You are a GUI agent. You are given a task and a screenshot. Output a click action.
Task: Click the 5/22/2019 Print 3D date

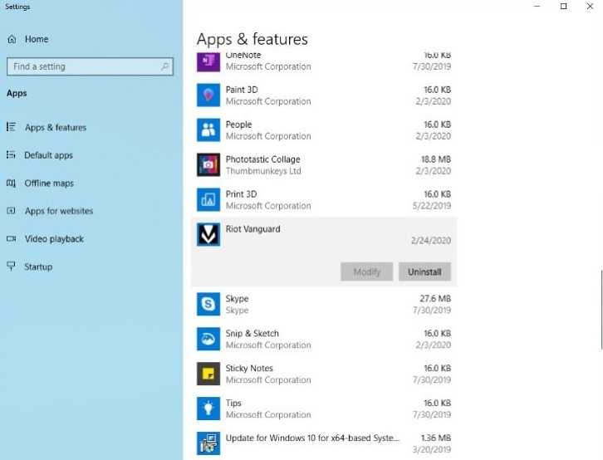(x=431, y=206)
